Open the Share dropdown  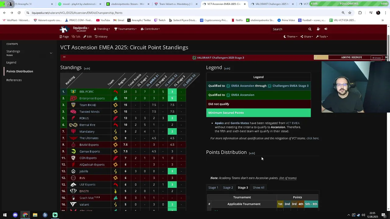pyautogui.click(x=307, y=36)
